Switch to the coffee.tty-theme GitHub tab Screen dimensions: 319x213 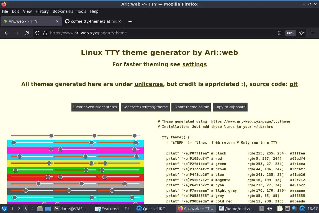pyautogui.click(x=92, y=21)
